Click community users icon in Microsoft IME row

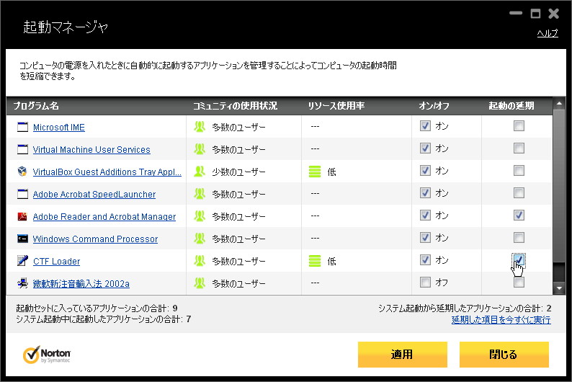tap(200, 127)
